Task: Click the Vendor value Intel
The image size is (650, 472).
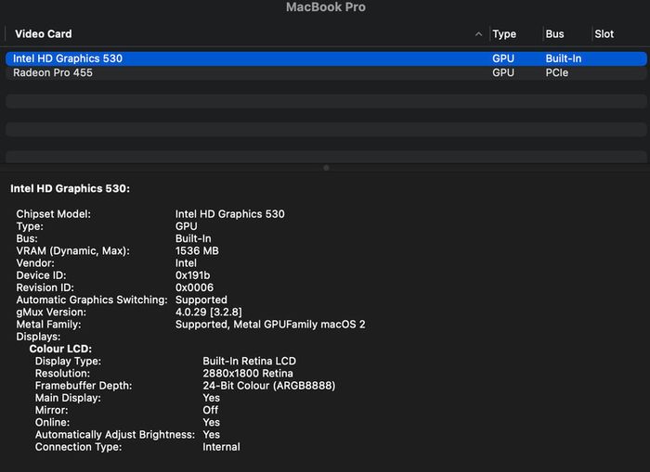Action: pos(186,263)
